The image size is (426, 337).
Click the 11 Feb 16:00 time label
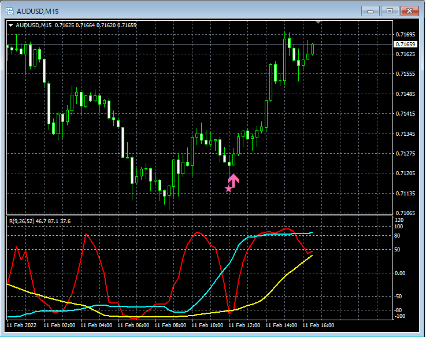pyautogui.click(x=318, y=325)
